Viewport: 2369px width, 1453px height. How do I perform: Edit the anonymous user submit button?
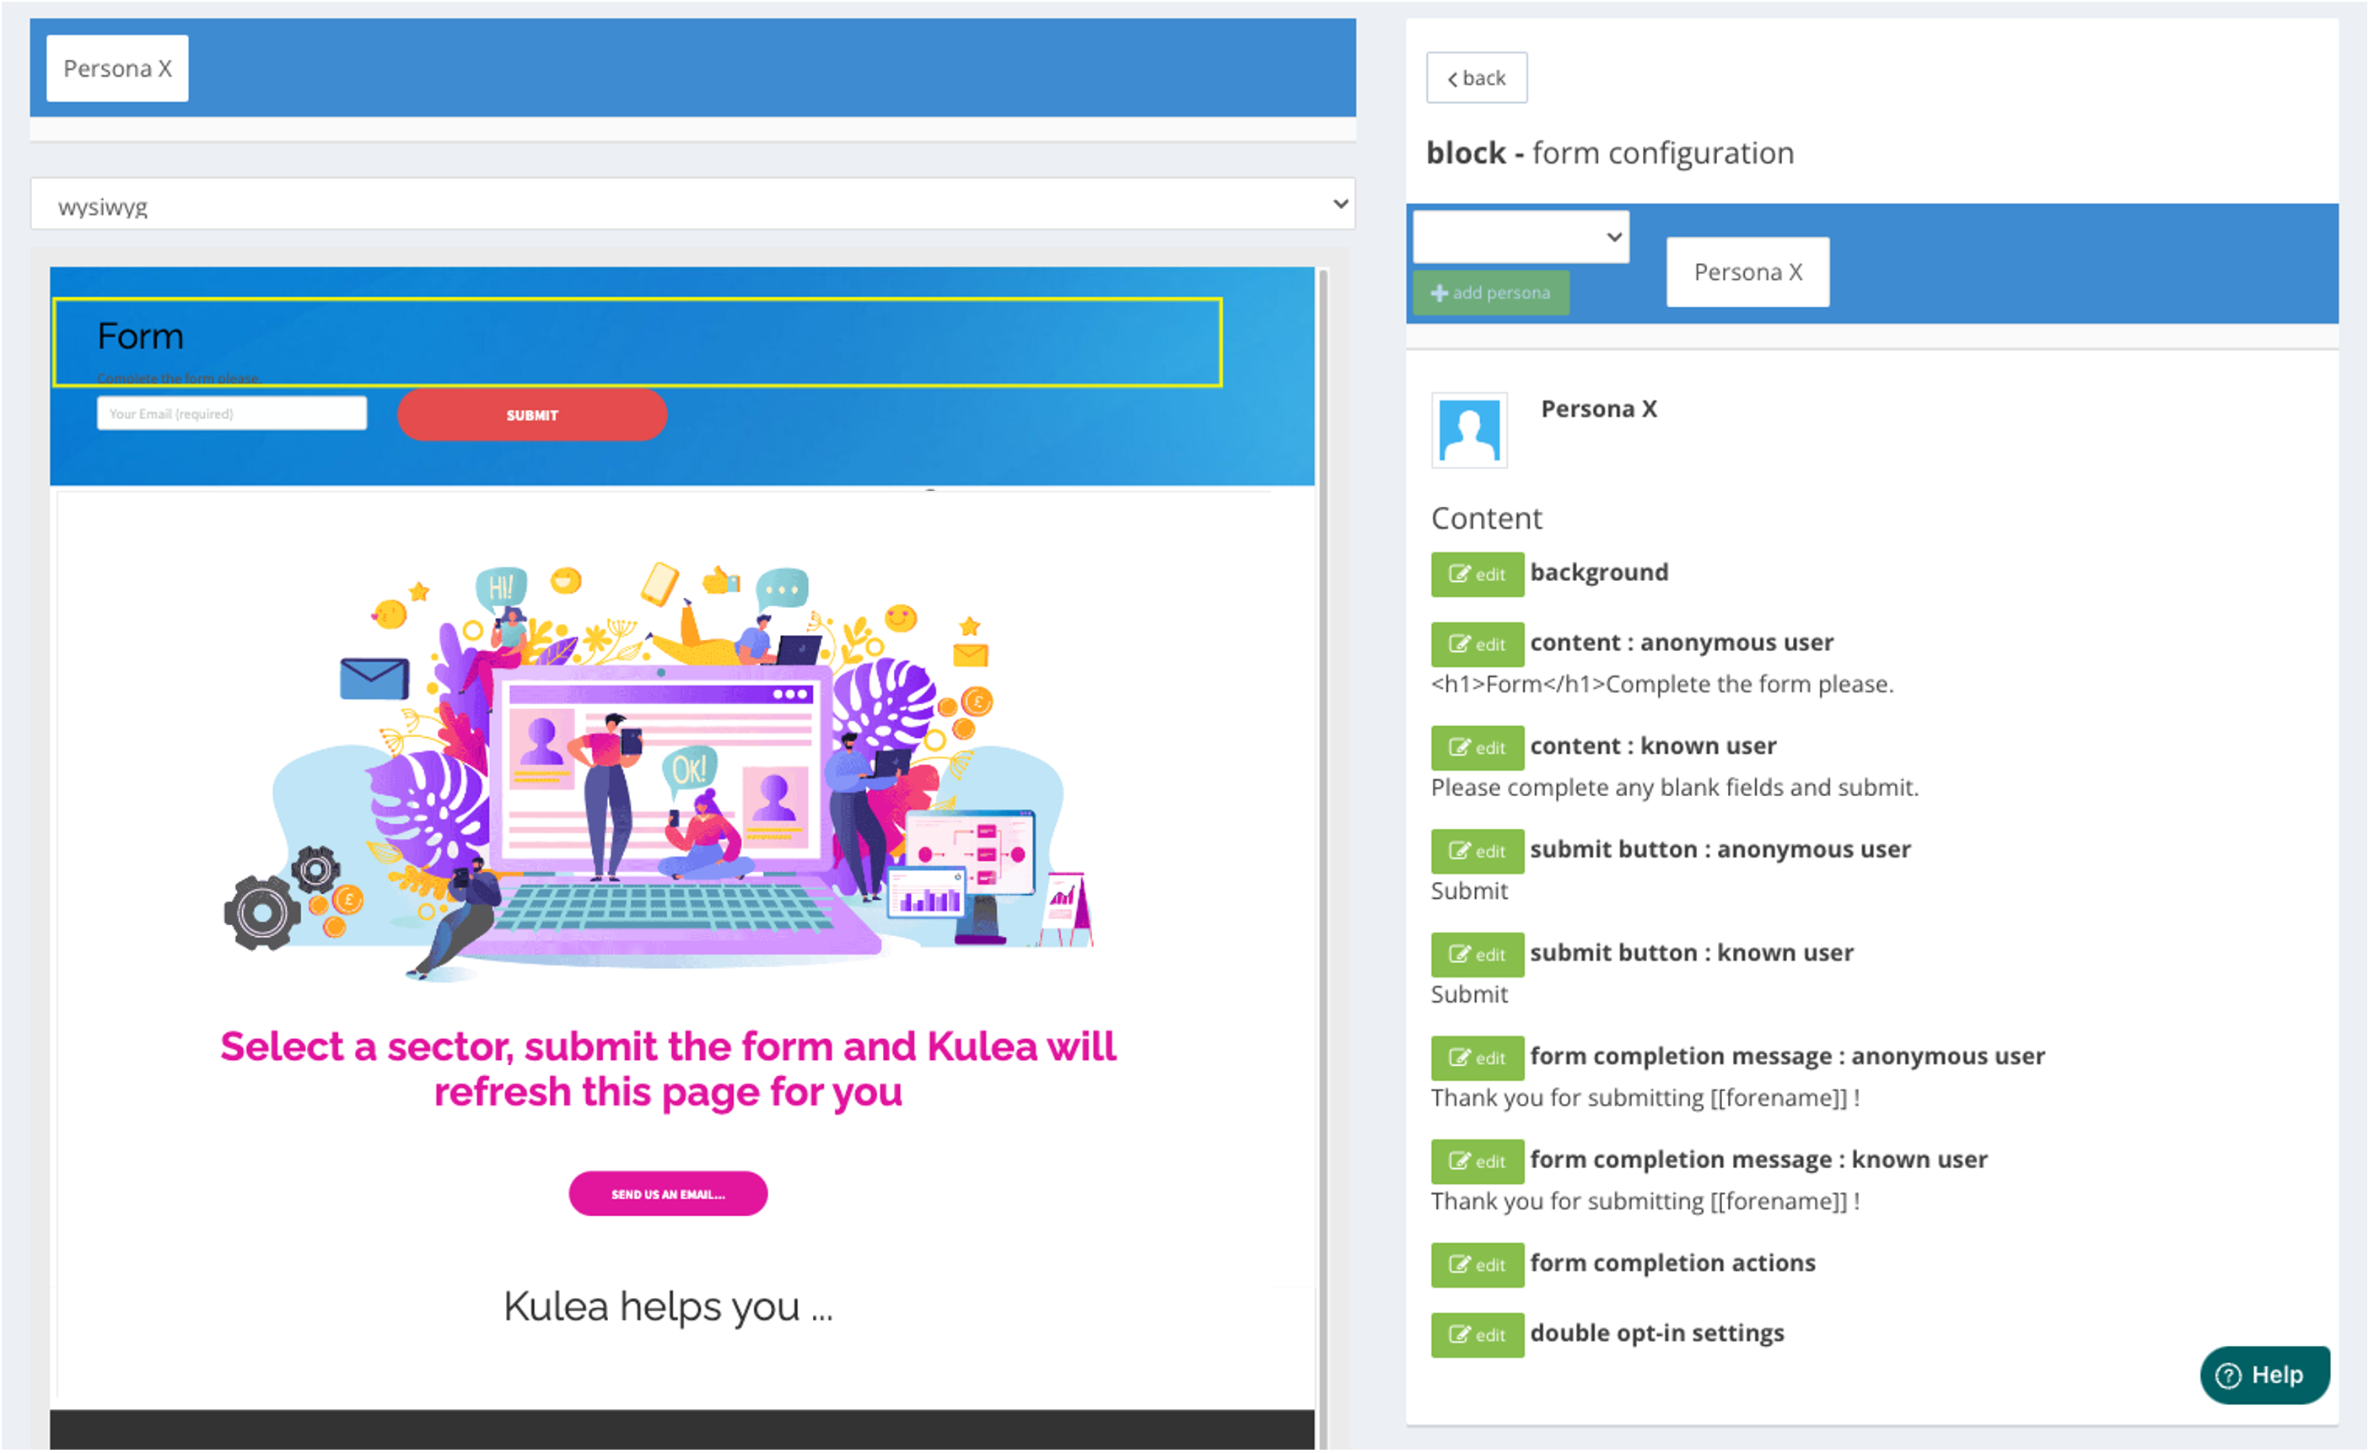[1476, 851]
